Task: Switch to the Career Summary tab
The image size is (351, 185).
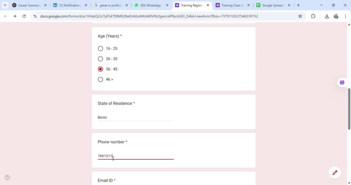Action: click(29, 5)
